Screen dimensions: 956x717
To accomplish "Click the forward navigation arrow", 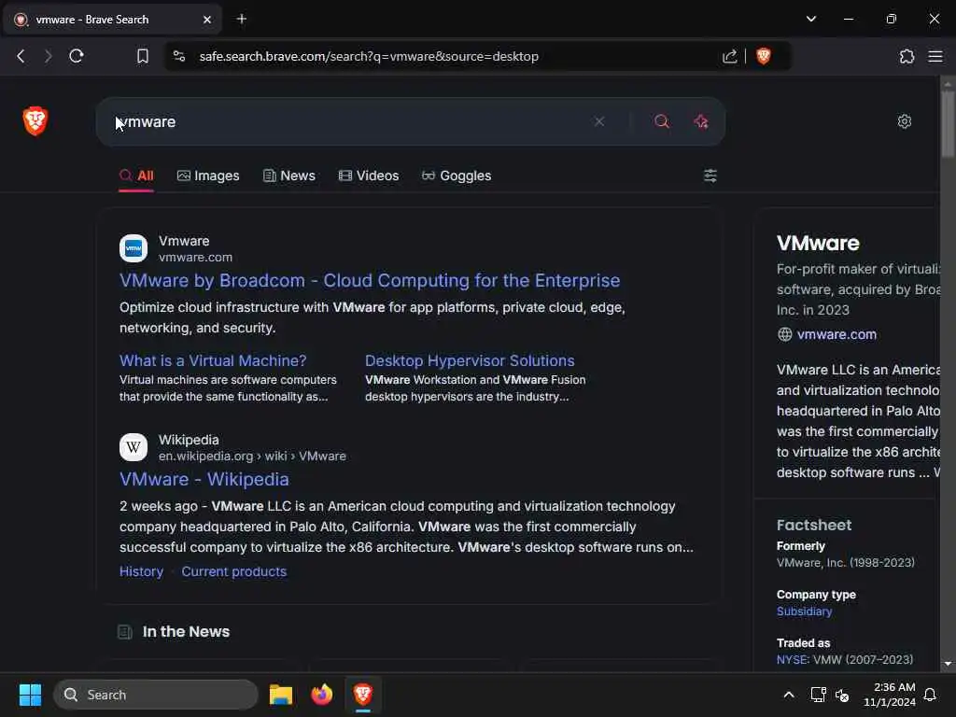I will (49, 56).
